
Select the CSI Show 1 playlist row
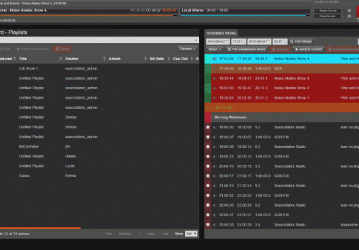point(100,68)
